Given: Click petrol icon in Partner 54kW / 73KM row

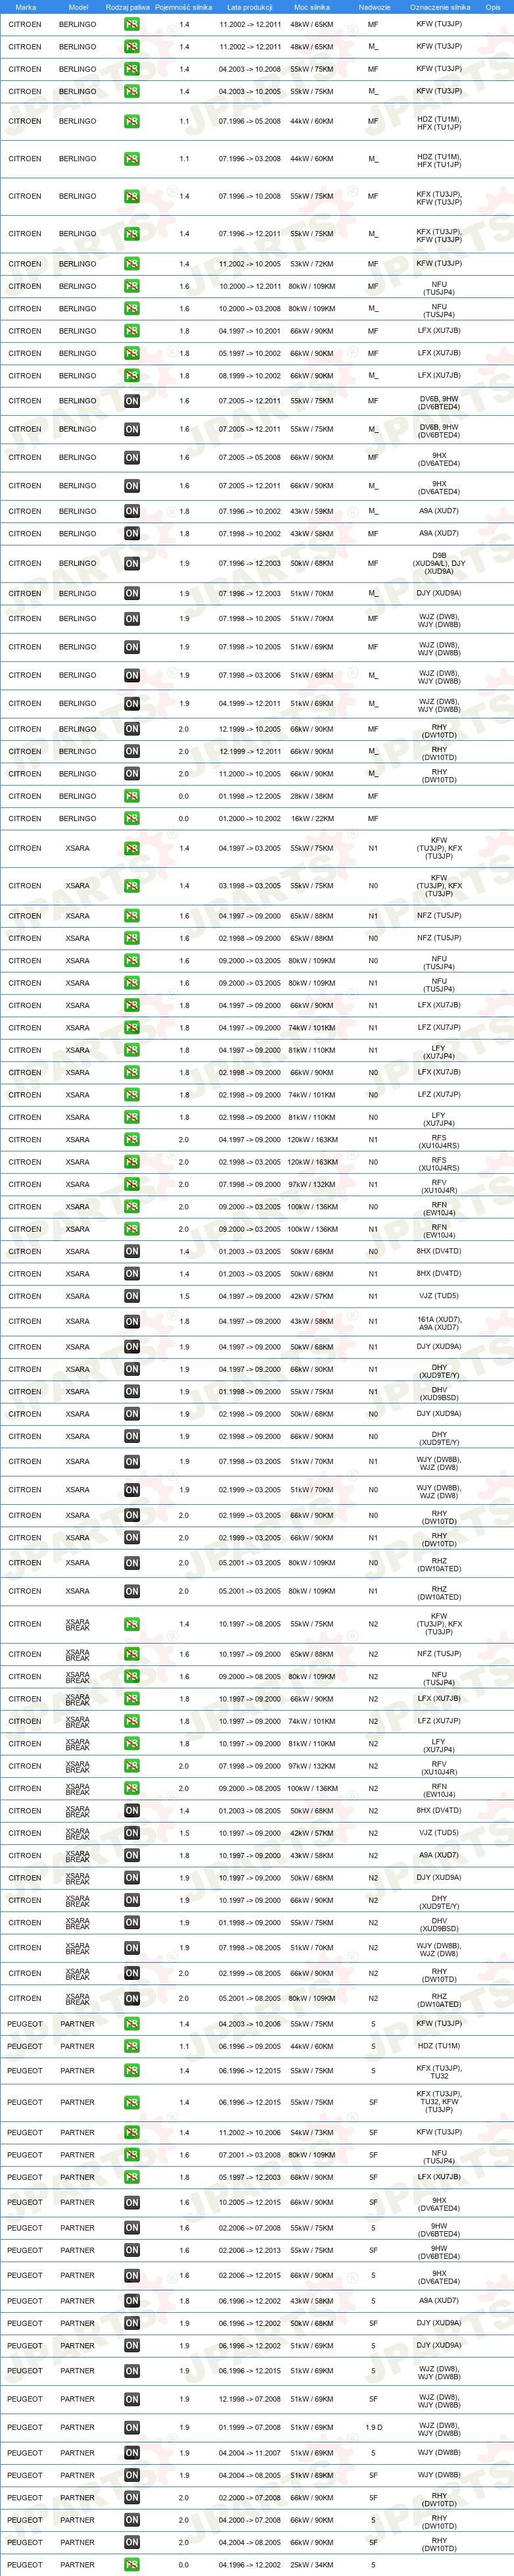Looking at the screenshot, I should coord(131,2133).
